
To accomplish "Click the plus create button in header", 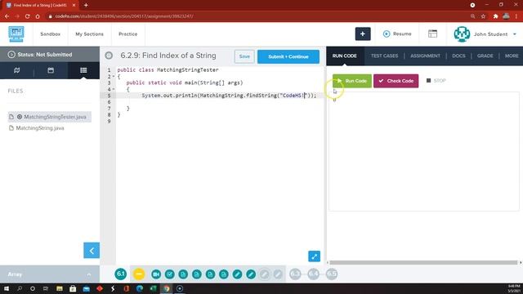I will (363, 34).
